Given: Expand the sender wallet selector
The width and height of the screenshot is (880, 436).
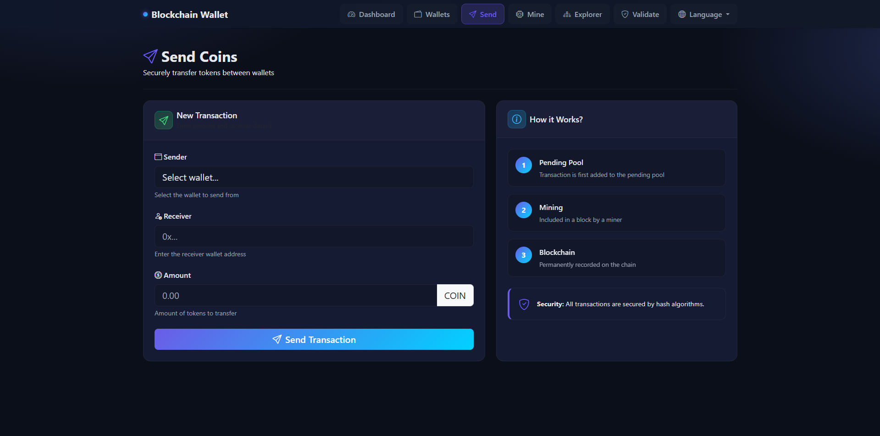Looking at the screenshot, I should pos(314,177).
